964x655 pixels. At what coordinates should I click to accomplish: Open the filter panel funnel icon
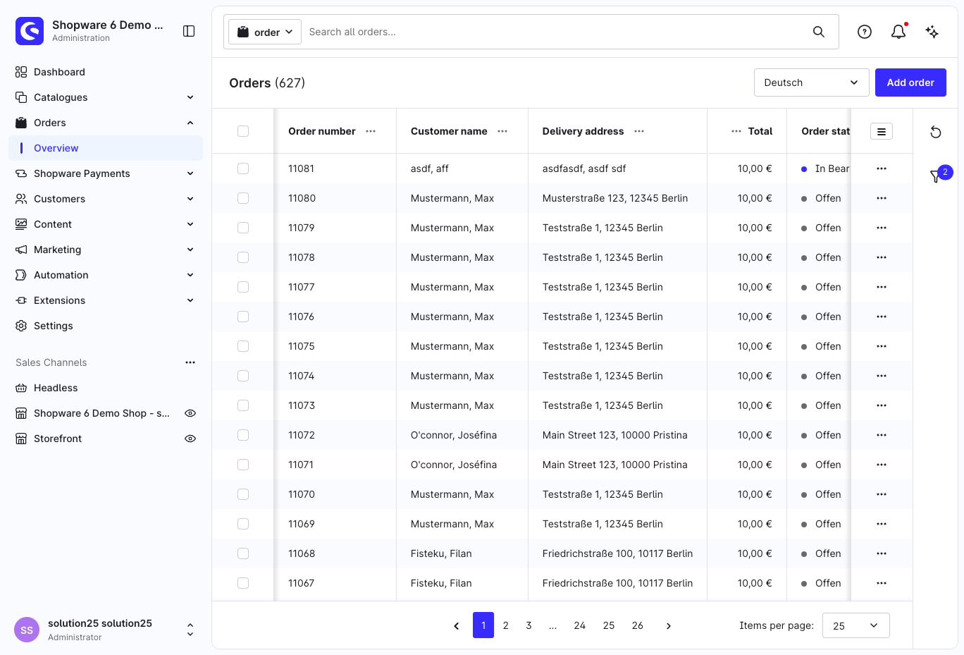936,176
